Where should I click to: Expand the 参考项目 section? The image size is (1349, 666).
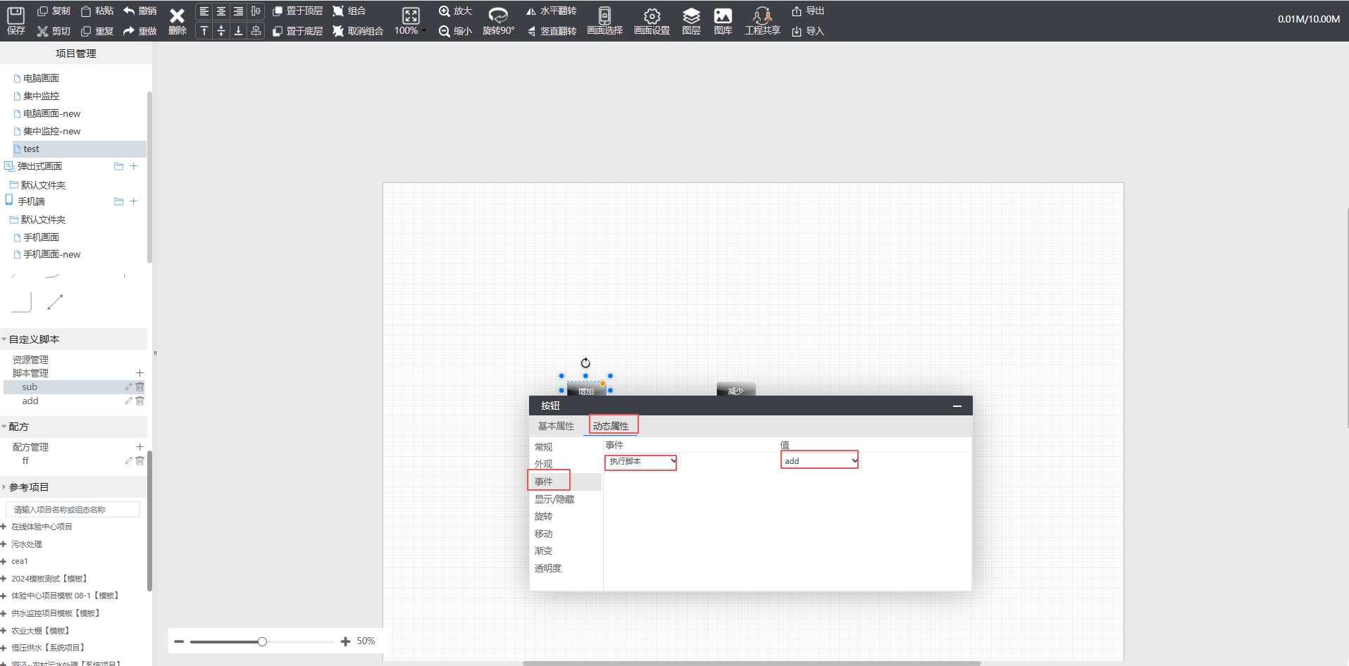pos(4,487)
